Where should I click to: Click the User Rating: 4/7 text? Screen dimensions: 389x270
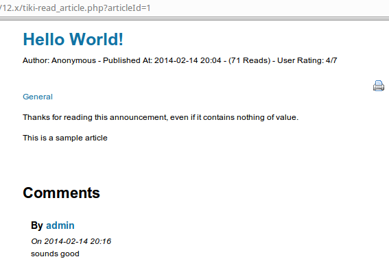[307, 60]
